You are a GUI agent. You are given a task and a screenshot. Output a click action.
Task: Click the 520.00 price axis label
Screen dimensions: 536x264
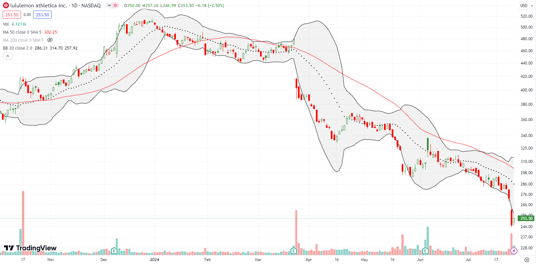pos(526,16)
